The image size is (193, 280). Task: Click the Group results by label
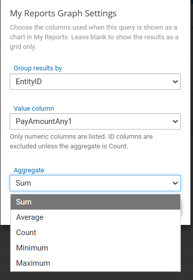point(38,68)
